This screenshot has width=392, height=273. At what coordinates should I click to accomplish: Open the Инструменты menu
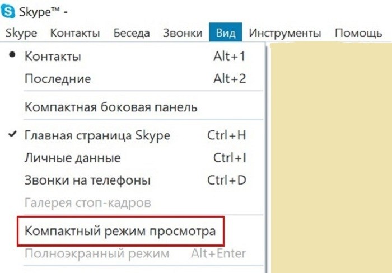(x=284, y=32)
